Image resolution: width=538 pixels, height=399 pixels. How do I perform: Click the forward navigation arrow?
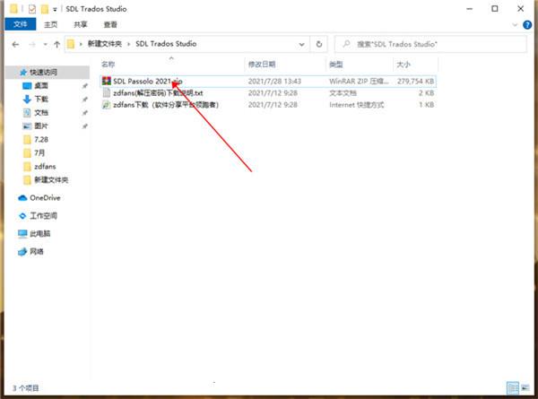click(x=32, y=44)
